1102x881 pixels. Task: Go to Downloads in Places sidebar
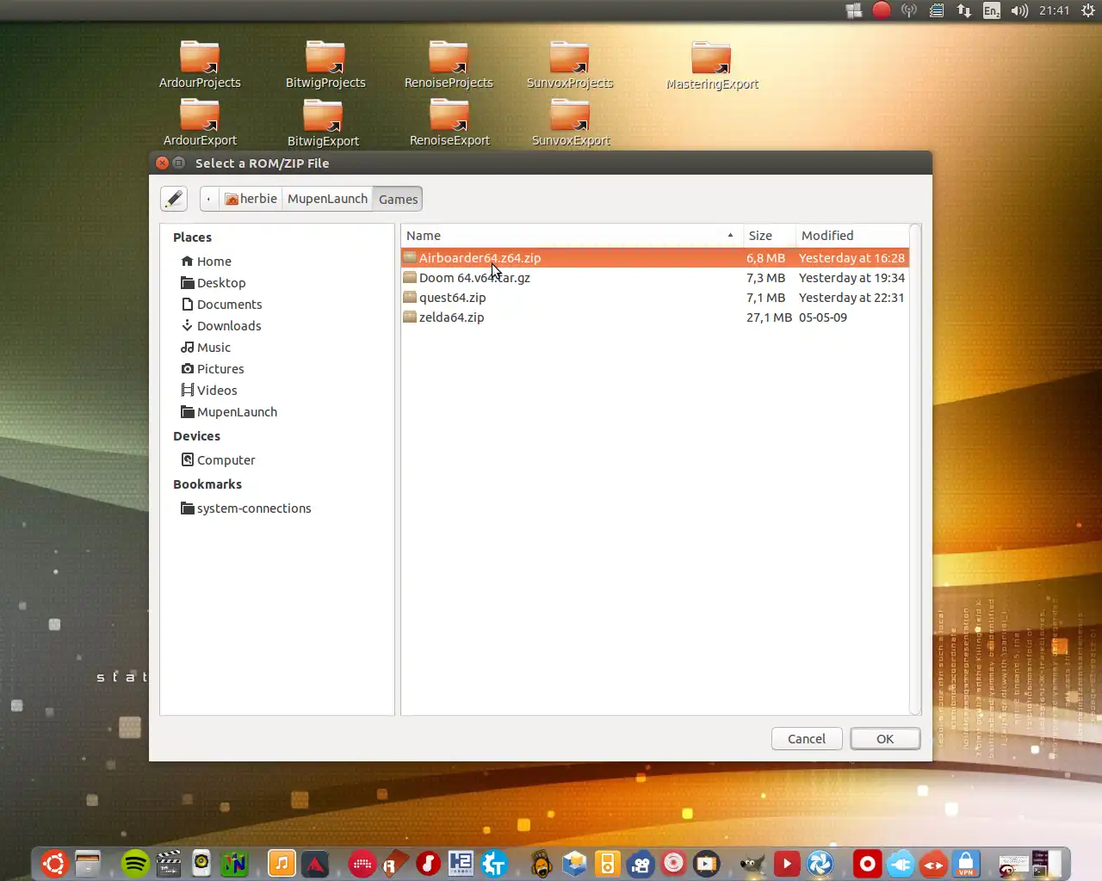pyautogui.click(x=228, y=326)
